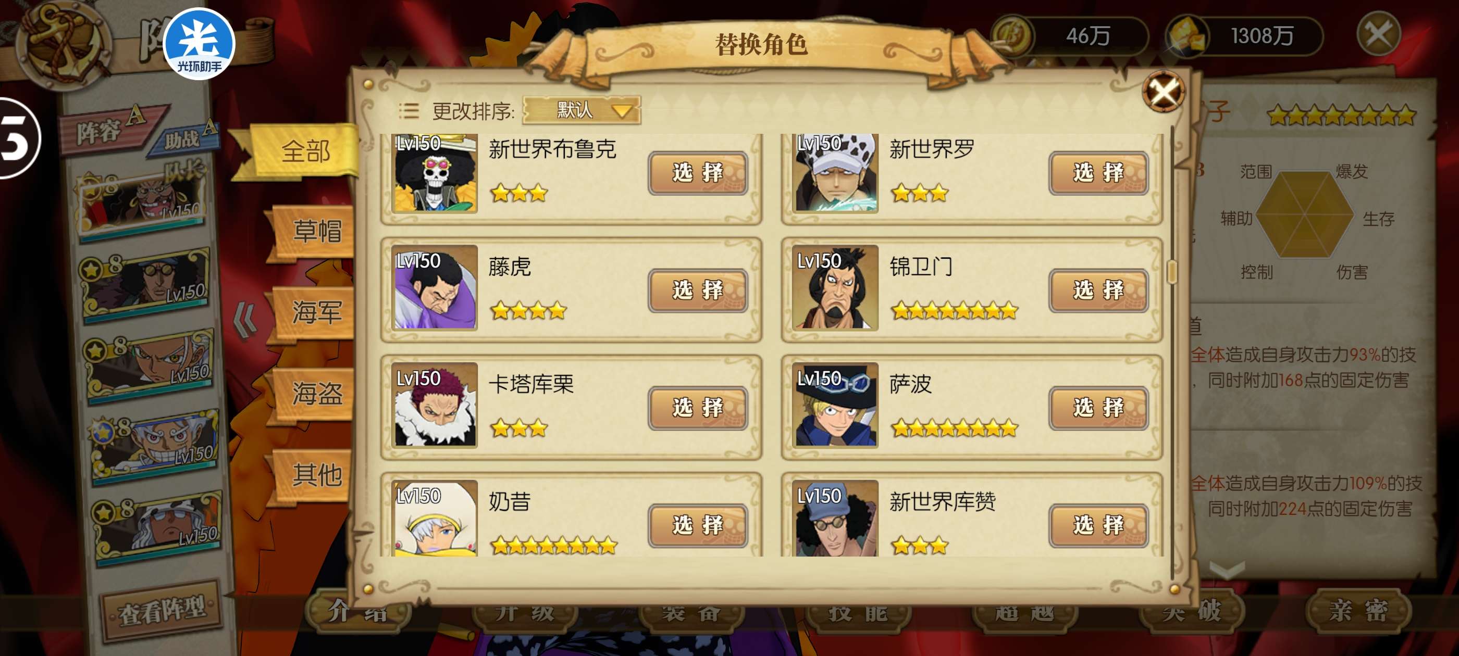Click the character list scrollbar handle

coord(1172,272)
